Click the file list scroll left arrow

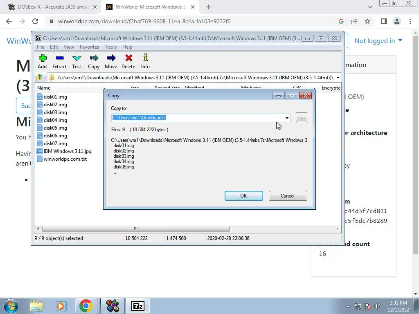pyautogui.click(x=38, y=229)
